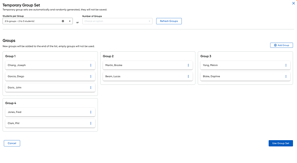The width and height of the screenshot is (297, 163).
Task: Open options menu for Jones, Fred
Action: tap(91, 112)
